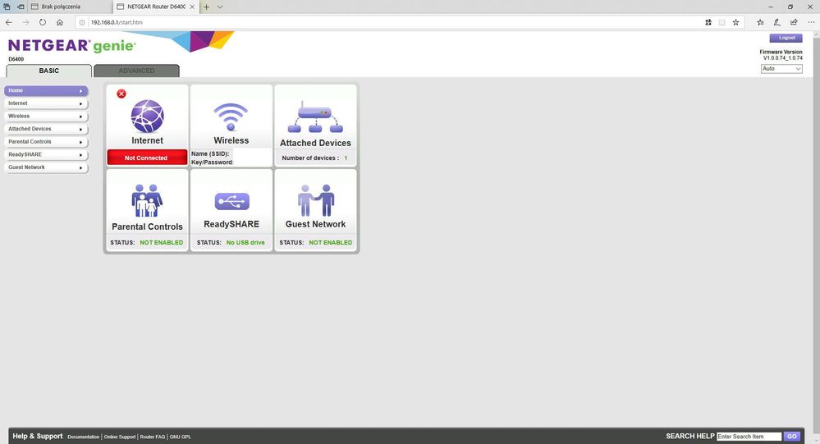The image size is (820, 444).
Task: Click the Guest Network handshake icon
Action: (315, 199)
